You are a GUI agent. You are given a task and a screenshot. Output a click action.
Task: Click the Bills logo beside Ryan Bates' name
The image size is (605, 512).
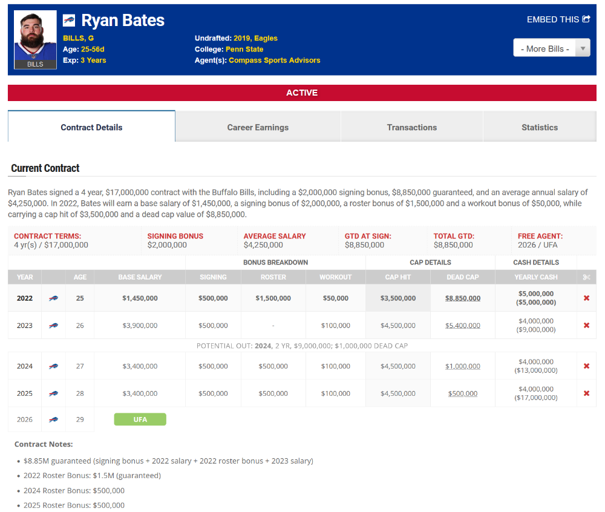point(69,20)
